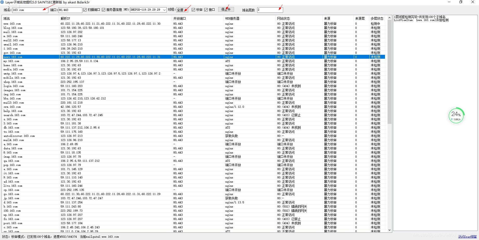Sort by 解析IP column header
Screen dimensions: 479x240
[116, 18]
